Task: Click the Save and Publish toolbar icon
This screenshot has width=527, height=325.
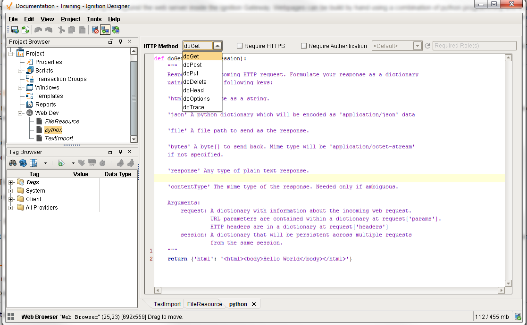Action: (15, 29)
